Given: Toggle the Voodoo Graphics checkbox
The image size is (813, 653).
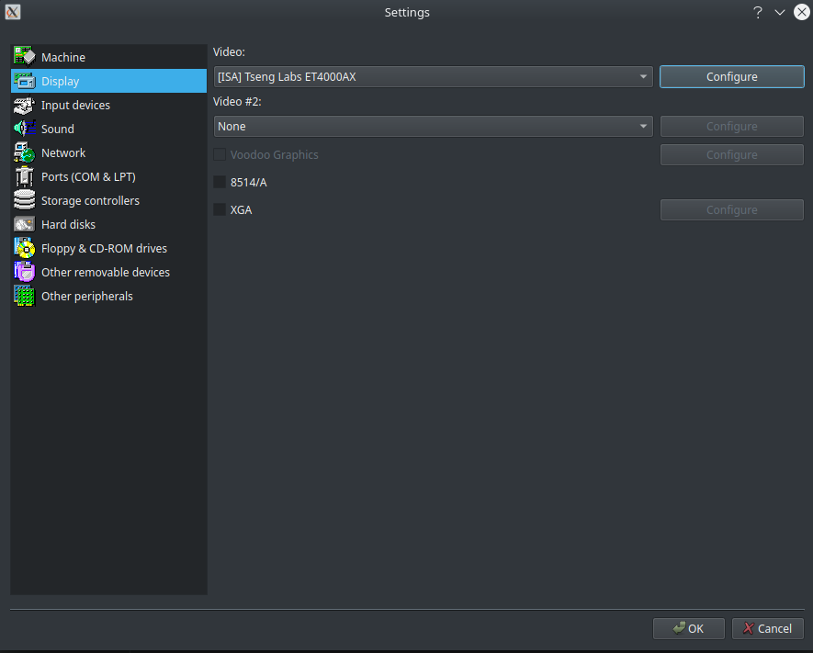Looking at the screenshot, I should tap(220, 154).
